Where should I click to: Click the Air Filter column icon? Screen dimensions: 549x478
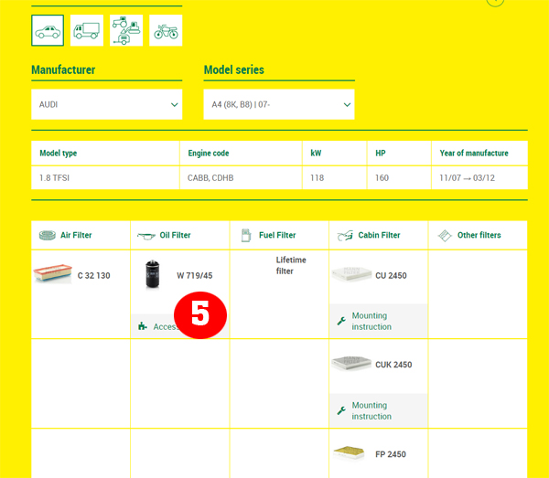point(48,235)
